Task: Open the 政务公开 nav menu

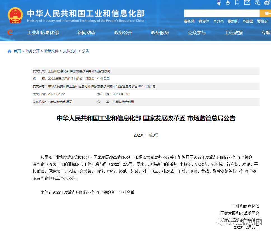Action: (123, 33)
